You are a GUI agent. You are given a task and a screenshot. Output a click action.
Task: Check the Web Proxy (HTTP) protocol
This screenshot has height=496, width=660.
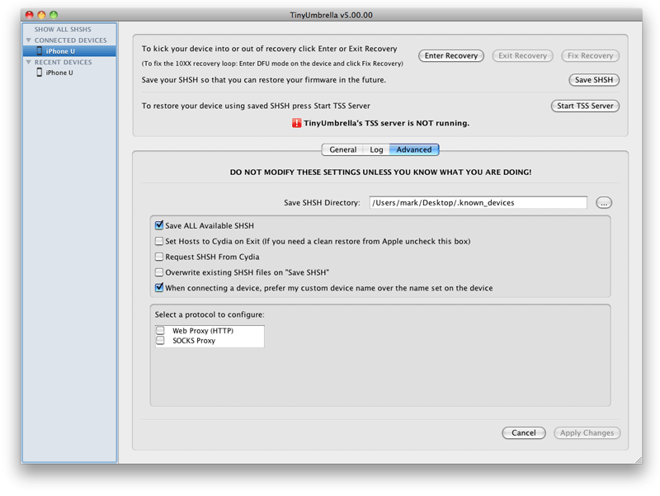[x=160, y=331]
